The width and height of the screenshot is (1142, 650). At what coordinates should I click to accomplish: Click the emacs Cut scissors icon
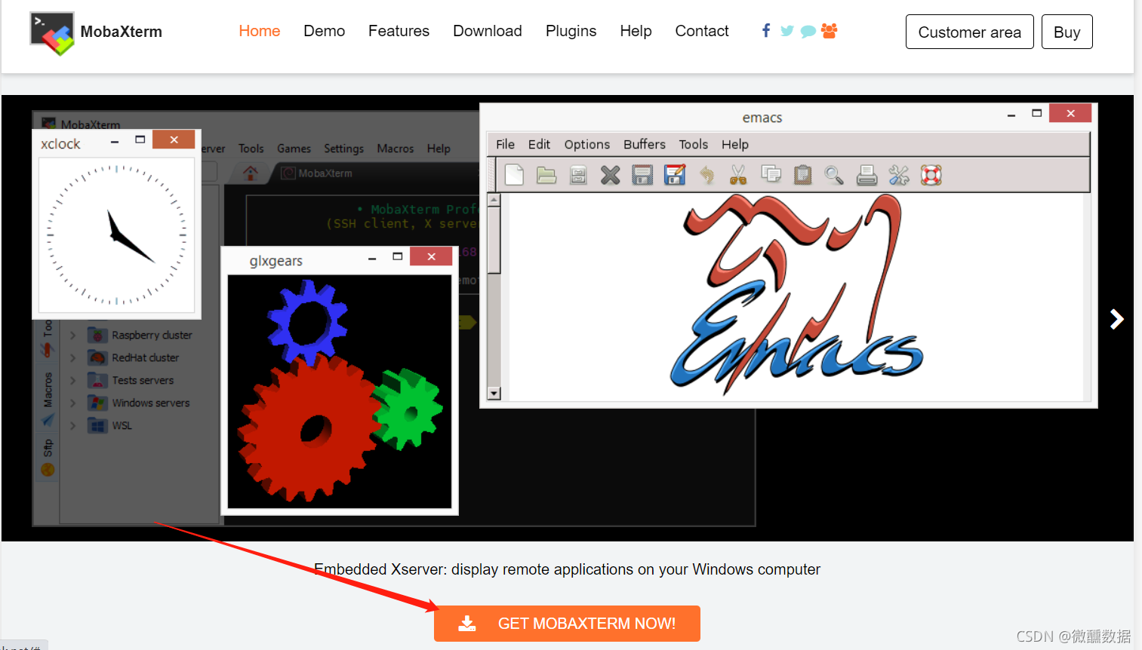click(x=738, y=175)
